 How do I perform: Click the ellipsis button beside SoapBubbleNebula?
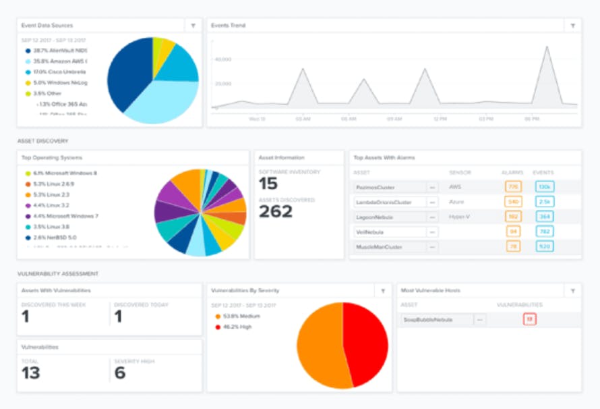click(480, 320)
